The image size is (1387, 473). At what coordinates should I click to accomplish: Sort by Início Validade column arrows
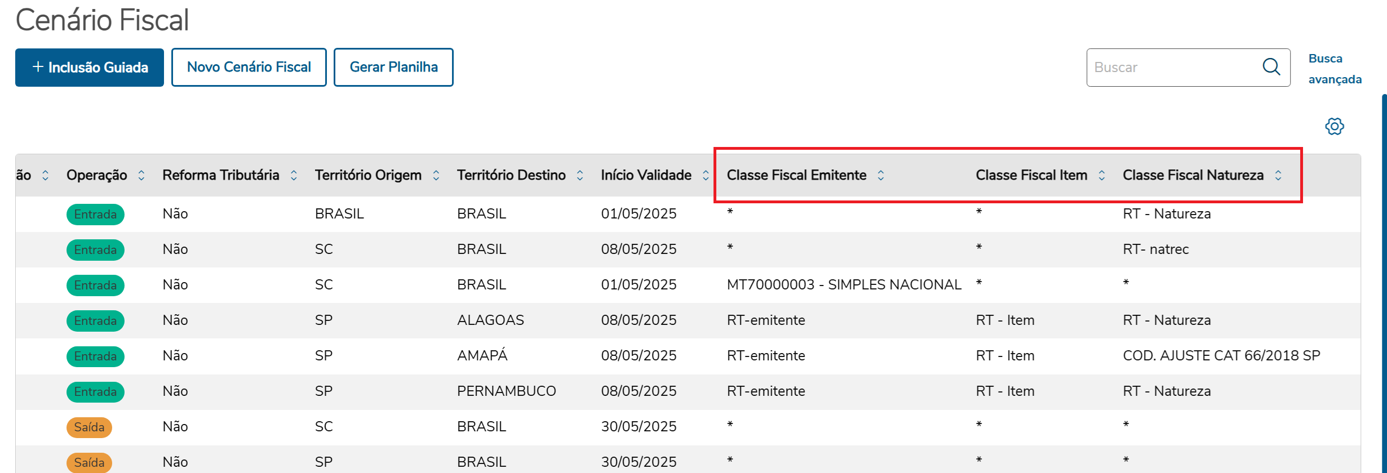pos(706,176)
